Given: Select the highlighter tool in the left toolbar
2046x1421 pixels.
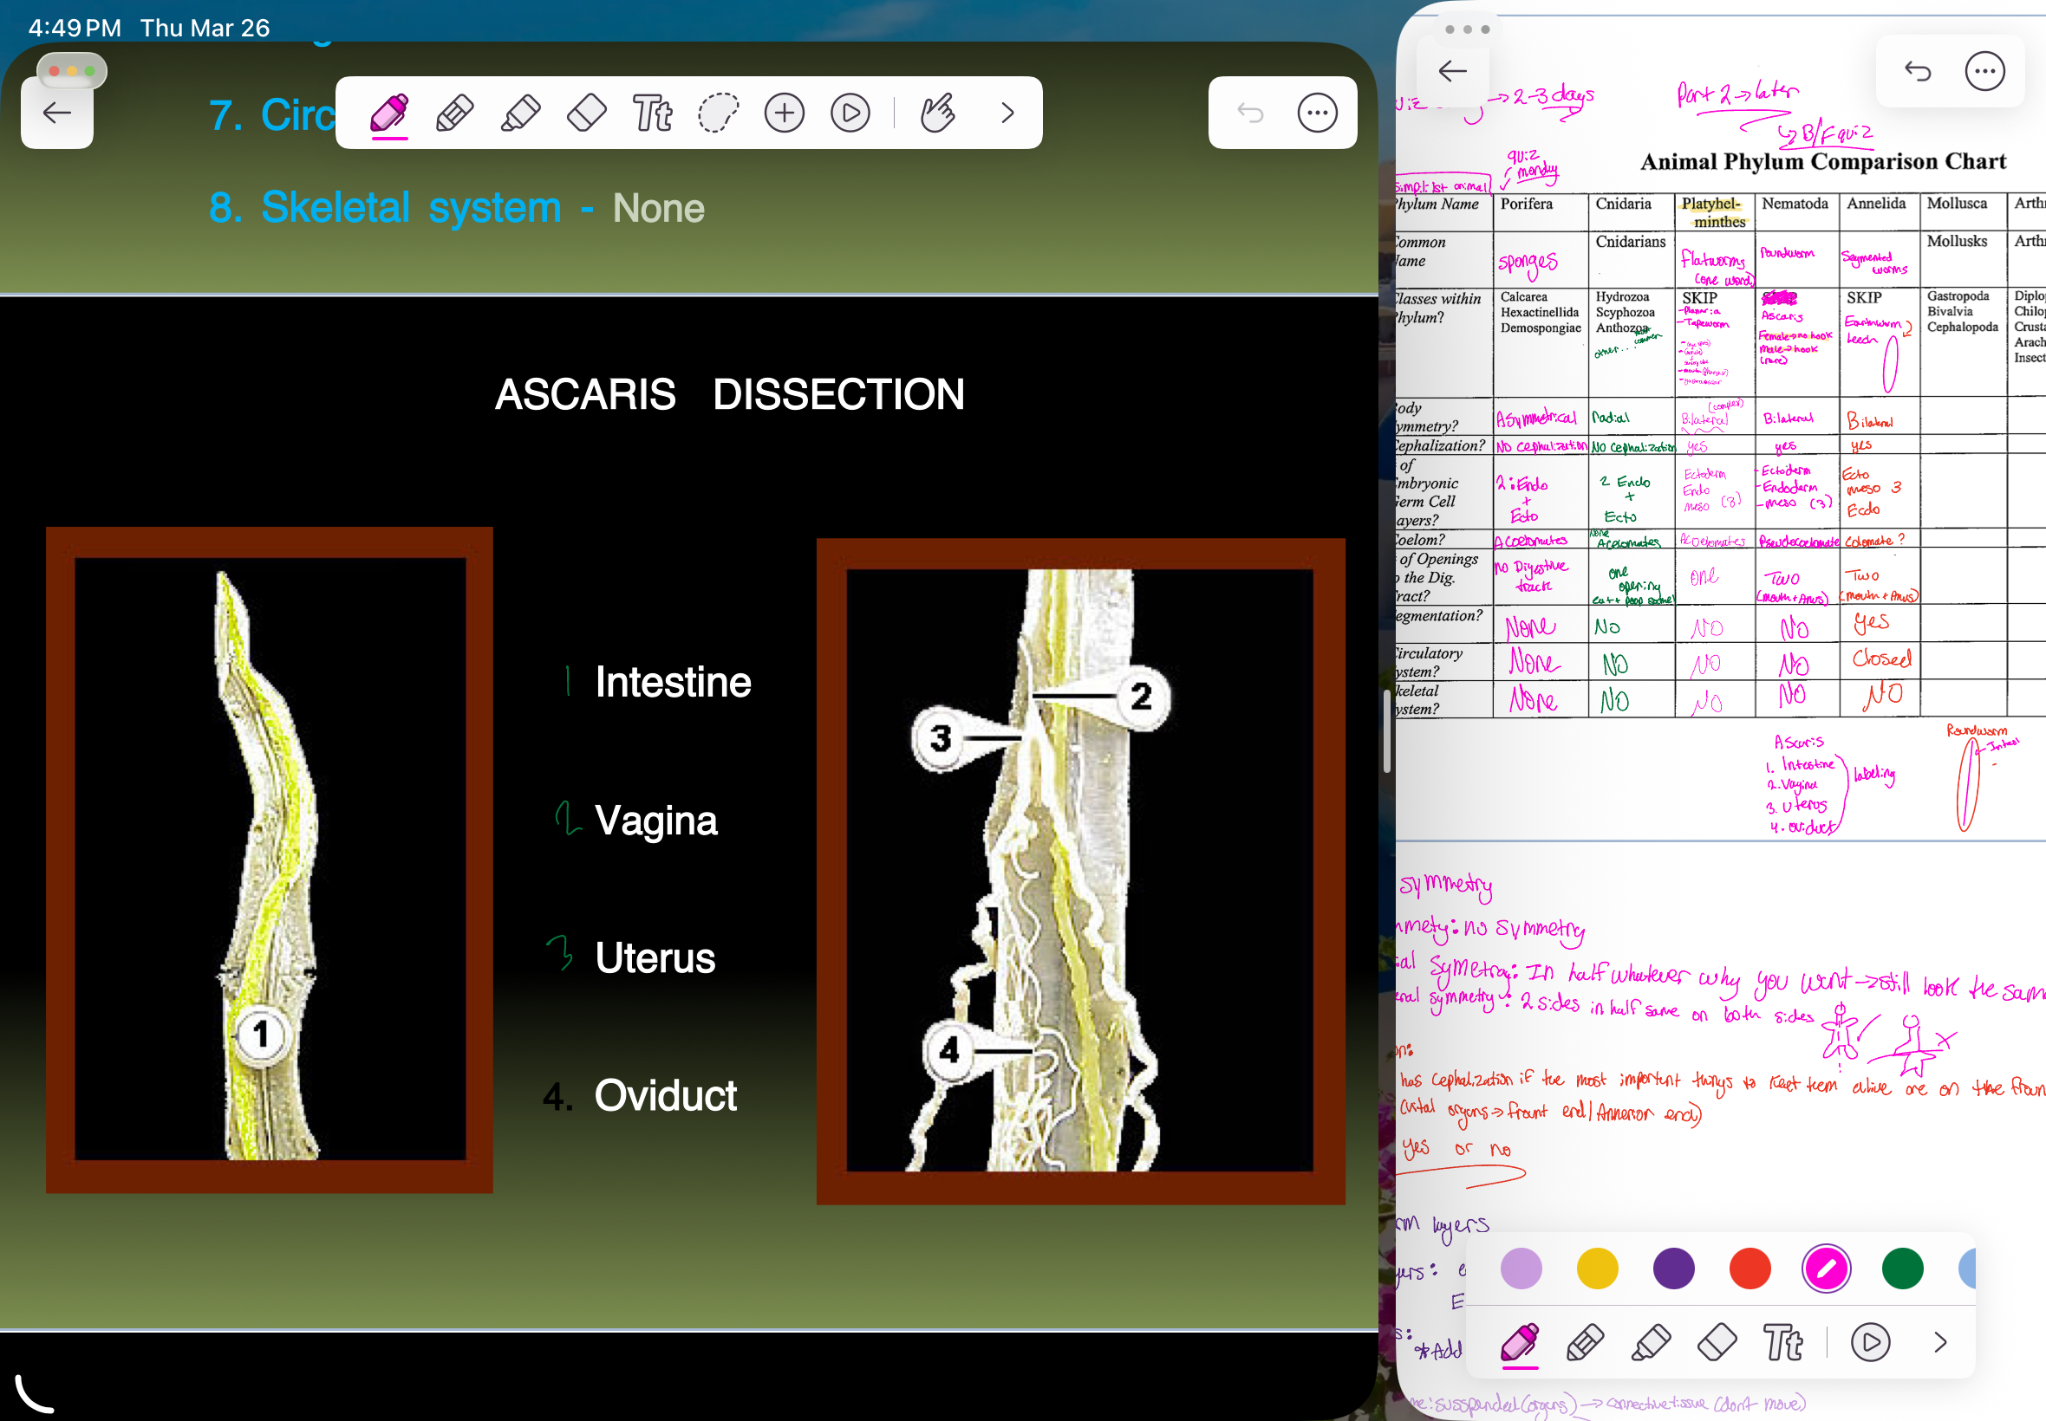Looking at the screenshot, I should (x=520, y=114).
